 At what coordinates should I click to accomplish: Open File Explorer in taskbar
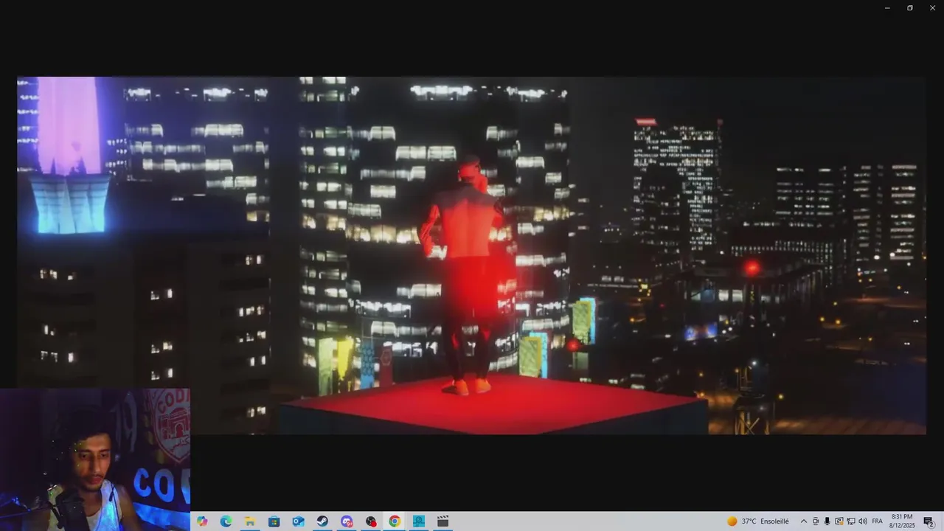250,521
